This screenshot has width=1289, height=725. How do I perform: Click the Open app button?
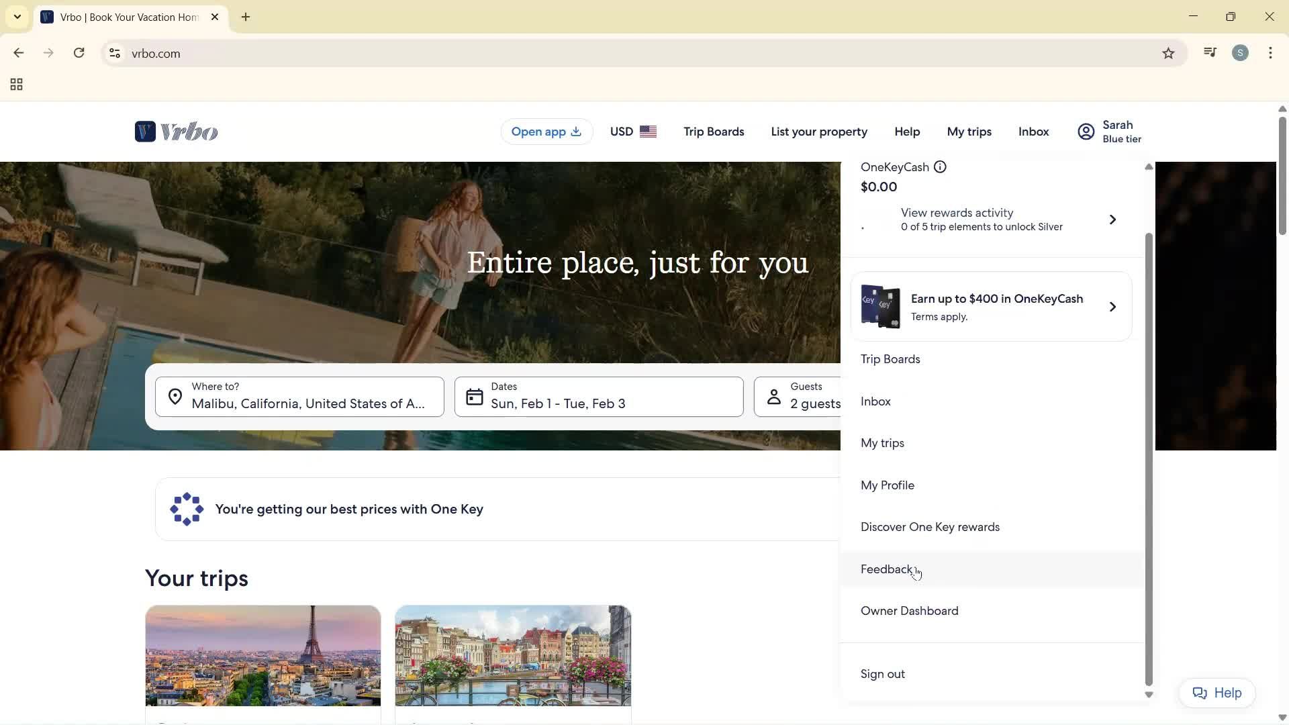pos(546,132)
